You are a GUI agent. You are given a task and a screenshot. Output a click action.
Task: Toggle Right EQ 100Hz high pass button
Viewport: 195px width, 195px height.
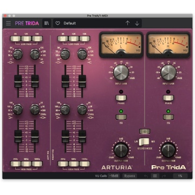tap(84, 164)
